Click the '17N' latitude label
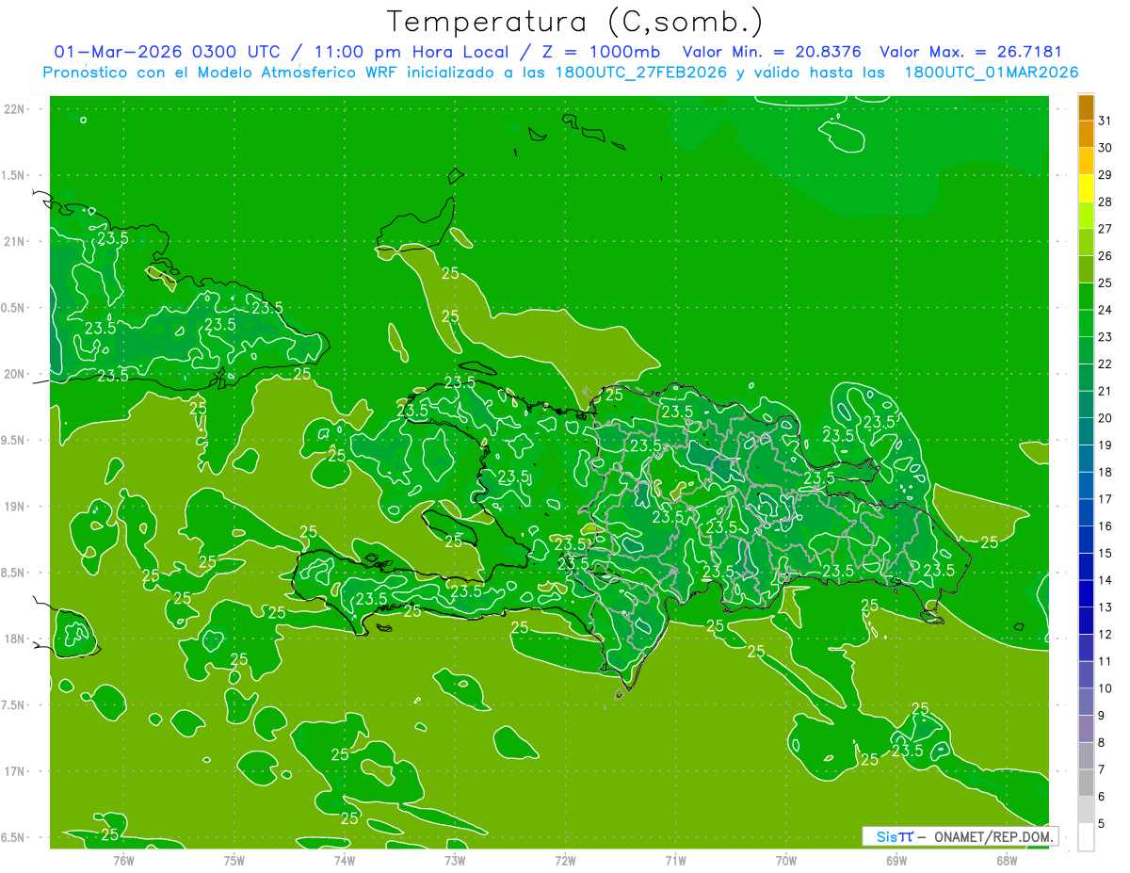1130x873 pixels. [x=15, y=771]
